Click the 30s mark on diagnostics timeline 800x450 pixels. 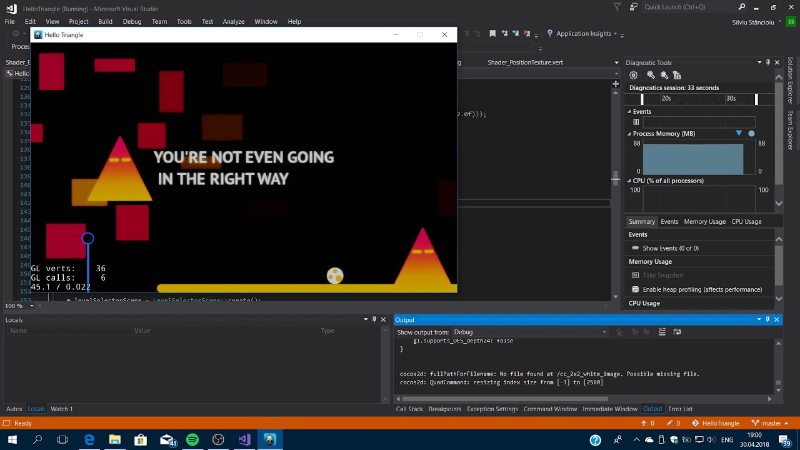pyautogui.click(x=731, y=98)
